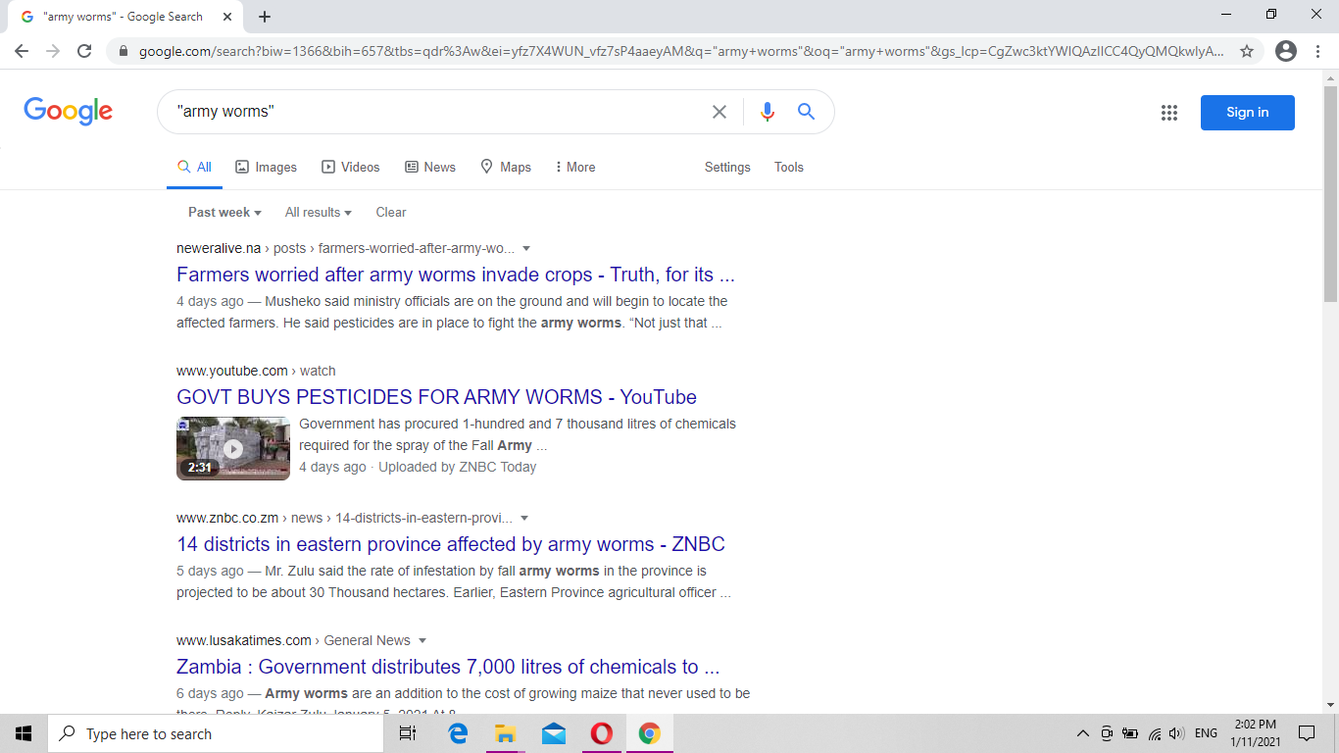Launch Microsoft Edge from the taskbar

click(x=458, y=733)
